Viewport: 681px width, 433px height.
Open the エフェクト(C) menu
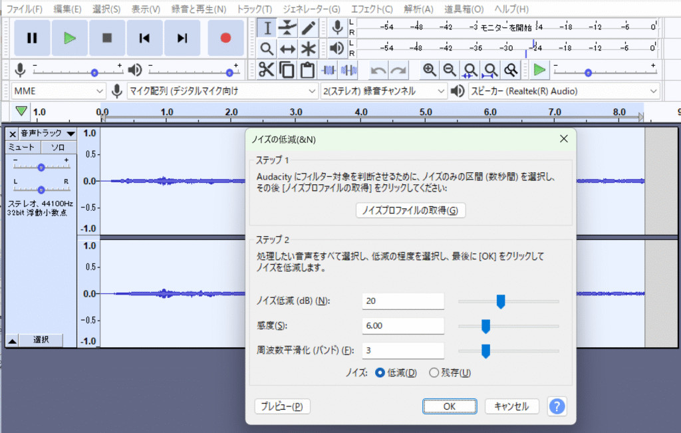[x=372, y=9]
